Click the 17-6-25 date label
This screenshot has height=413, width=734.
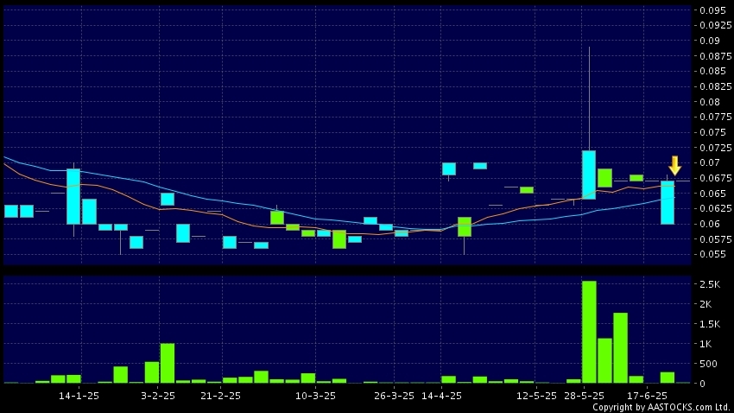647,396
